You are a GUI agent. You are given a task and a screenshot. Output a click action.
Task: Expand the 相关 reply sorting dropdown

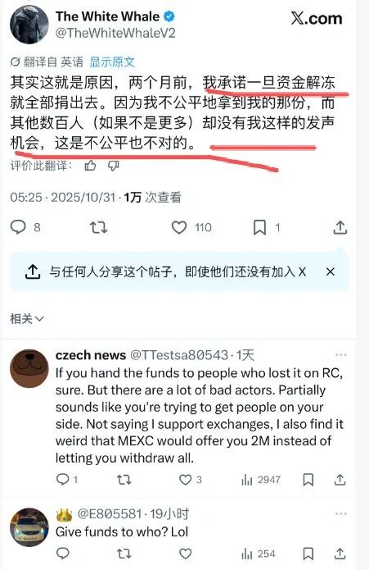[x=27, y=319]
